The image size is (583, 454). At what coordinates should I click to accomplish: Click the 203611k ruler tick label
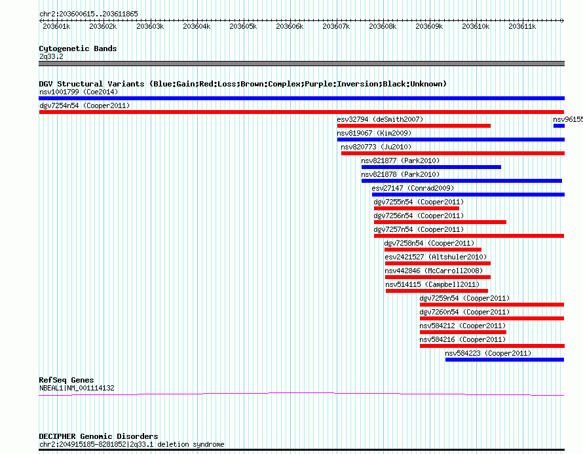pyautogui.click(x=522, y=26)
